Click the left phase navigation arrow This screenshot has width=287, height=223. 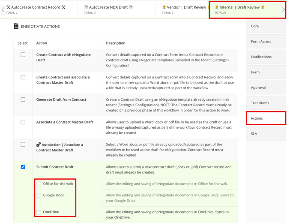click(x=3, y=9)
